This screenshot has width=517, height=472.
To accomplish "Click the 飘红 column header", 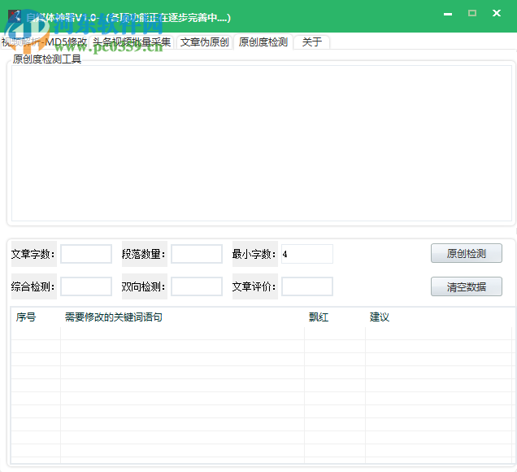I will click(335, 317).
